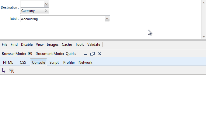206x122 pixels.
Task: Minimize the developer tools pane
Action: coord(85,54)
